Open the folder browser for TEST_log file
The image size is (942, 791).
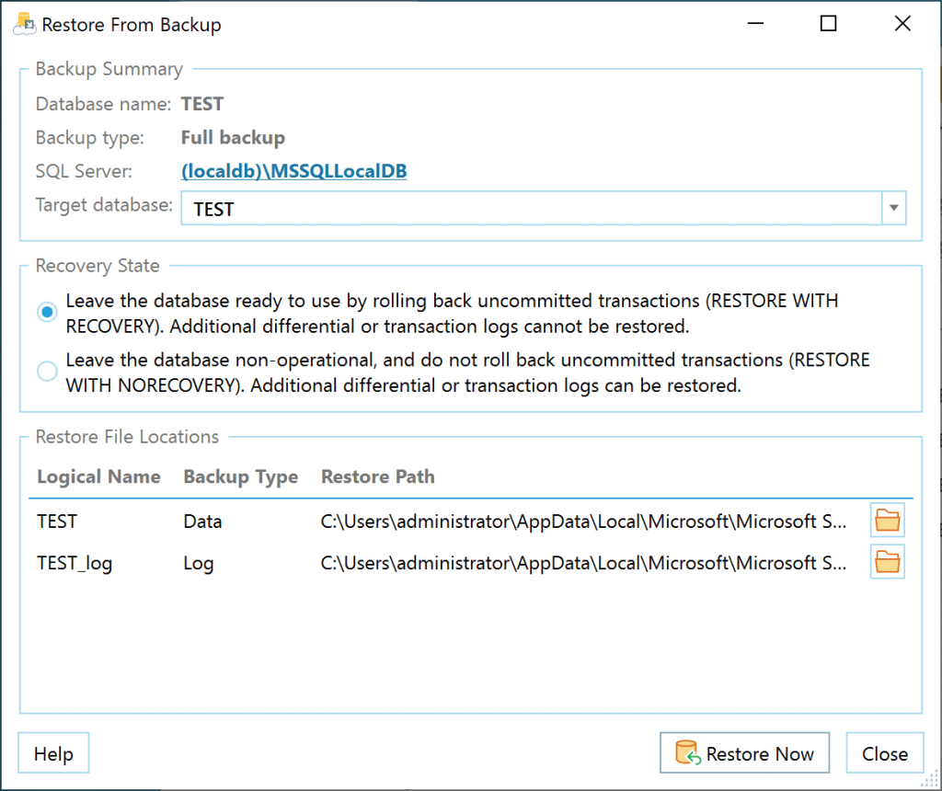[x=887, y=561]
